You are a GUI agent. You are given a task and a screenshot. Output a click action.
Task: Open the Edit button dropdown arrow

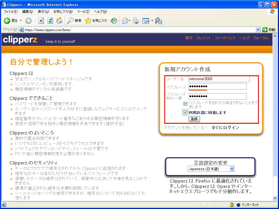(152, 21)
